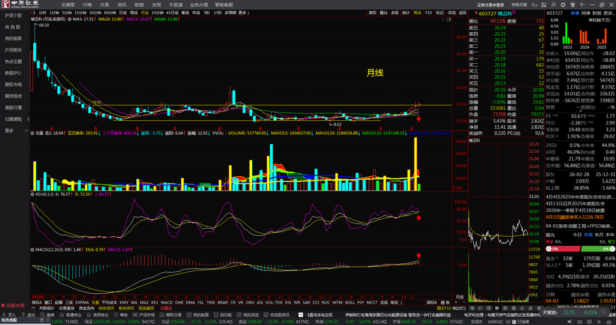Open 期权交易 icon in bottom toolbar
The image size is (616, 325).
coord(162,315)
